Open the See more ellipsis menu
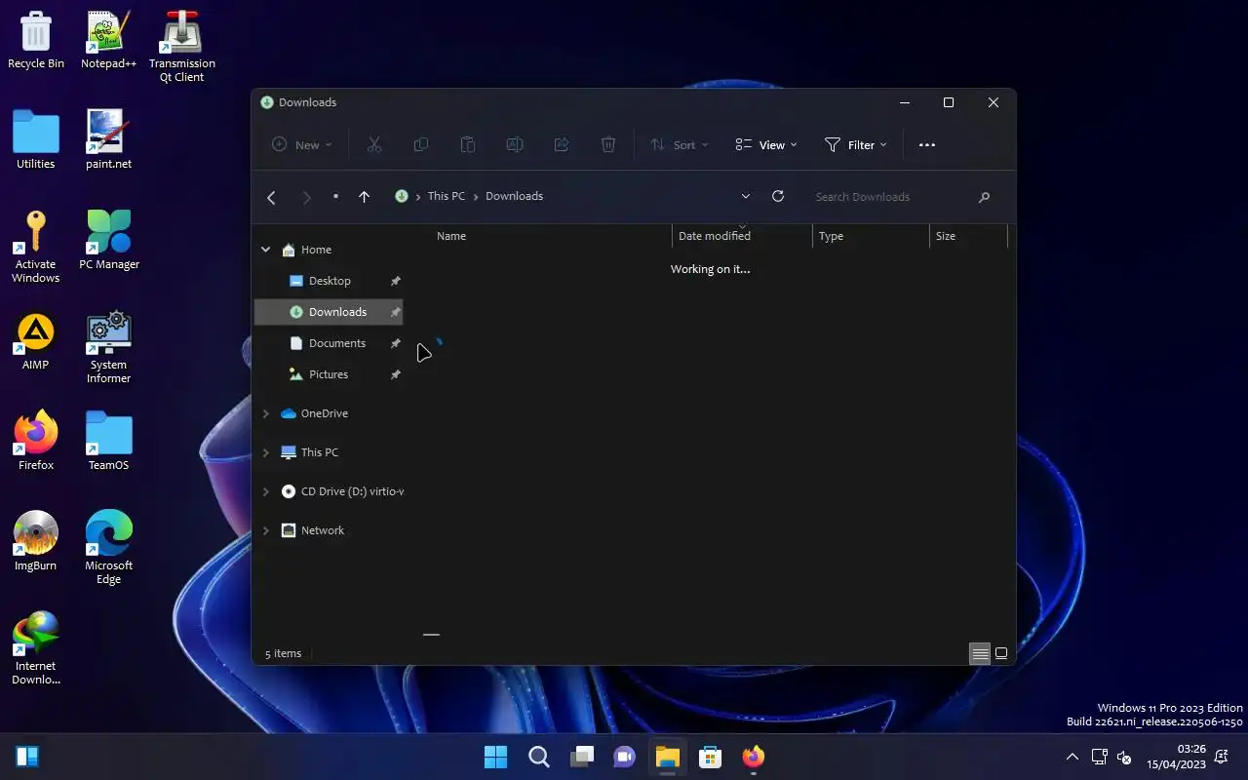Screen dimensions: 1248x780 click(927, 144)
